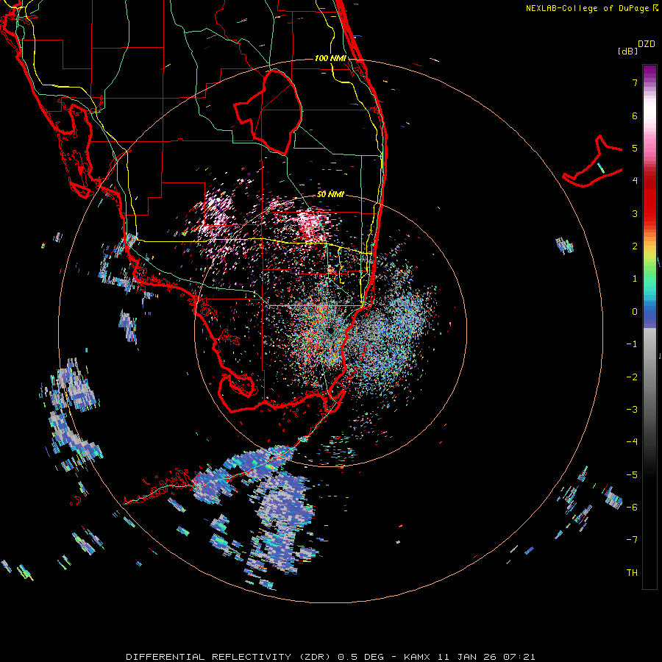Click the -2 value on color scale
Image resolution: width=662 pixels, height=662 pixels.
pos(632,377)
